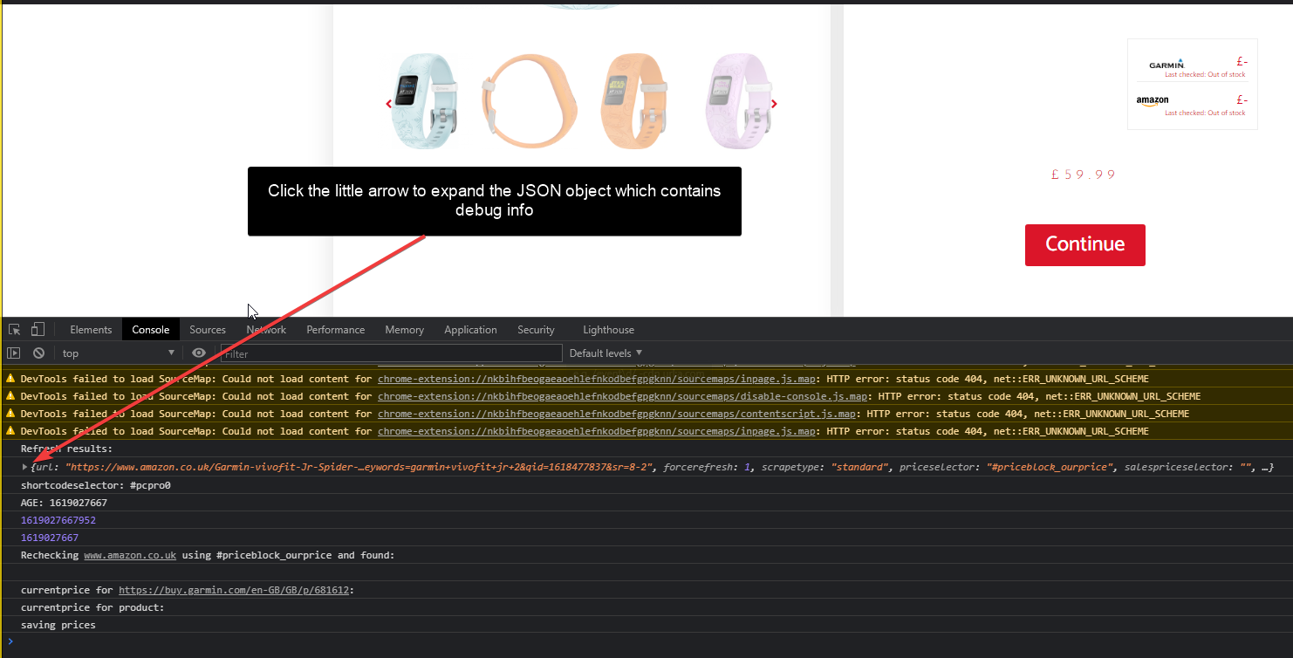Image resolution: width=1293 pixels, height=658 pixels.
Task: Click the red Continue button
Action: [x=1084, y=244]
